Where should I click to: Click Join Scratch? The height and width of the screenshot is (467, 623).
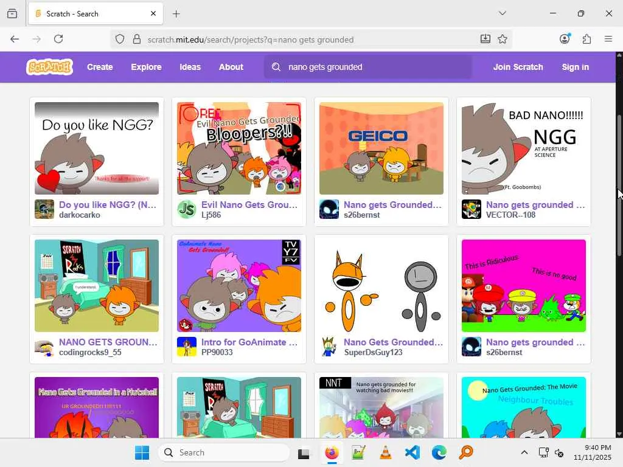[x=518, y=67]
